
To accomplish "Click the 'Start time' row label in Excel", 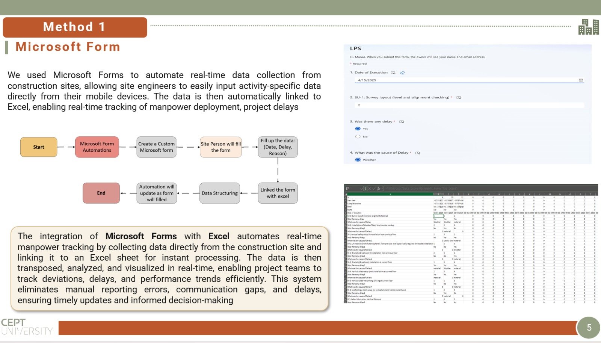I will (x=352, y=201).
